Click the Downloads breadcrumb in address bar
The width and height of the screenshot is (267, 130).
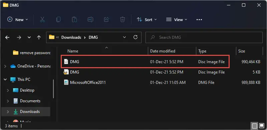point(71,37)
